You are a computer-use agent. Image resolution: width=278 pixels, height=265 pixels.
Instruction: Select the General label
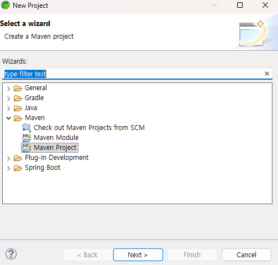tap(36, 88)
